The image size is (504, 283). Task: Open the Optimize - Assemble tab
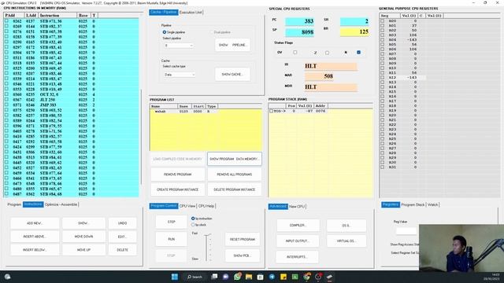[x=61, y=204]
